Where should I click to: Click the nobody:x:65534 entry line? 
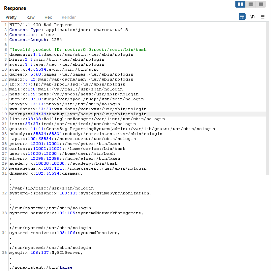coord(86,134)
